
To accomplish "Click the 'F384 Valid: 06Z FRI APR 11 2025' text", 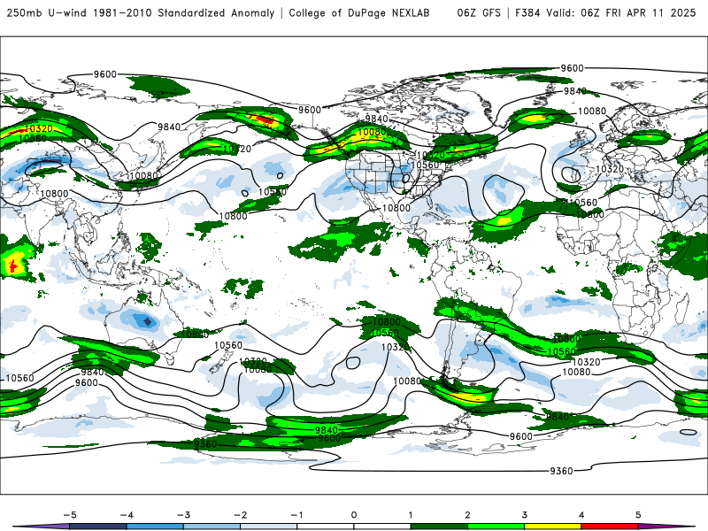I will (x=605, y=13).
